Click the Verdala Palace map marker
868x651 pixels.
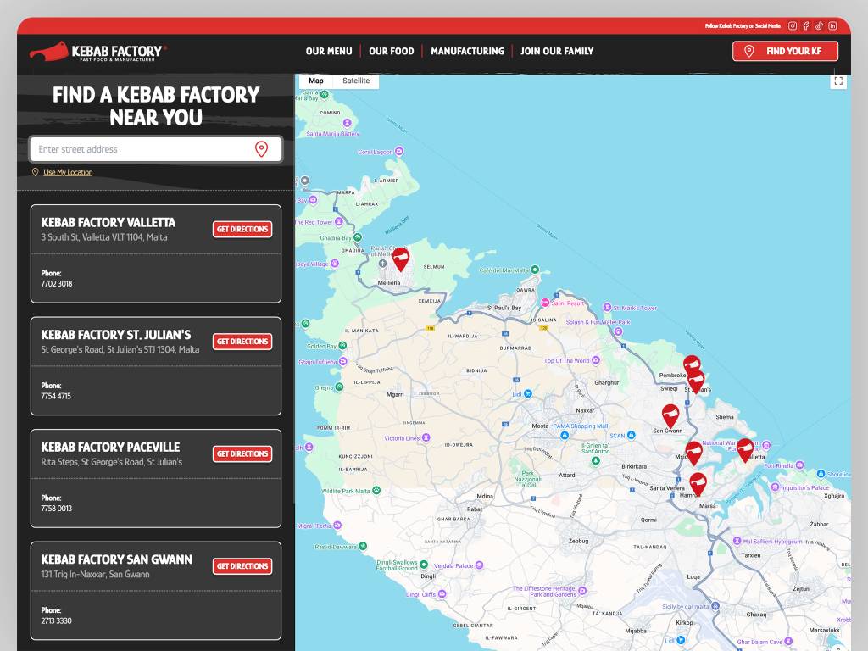[480, 565]
